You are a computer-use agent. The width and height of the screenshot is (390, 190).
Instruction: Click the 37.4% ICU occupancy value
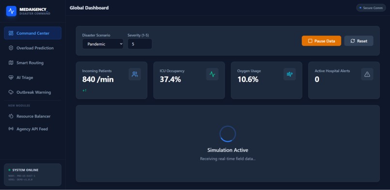pos(170,79)
